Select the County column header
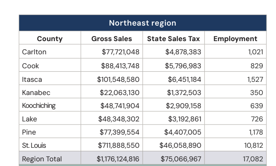 click(50, 39)
